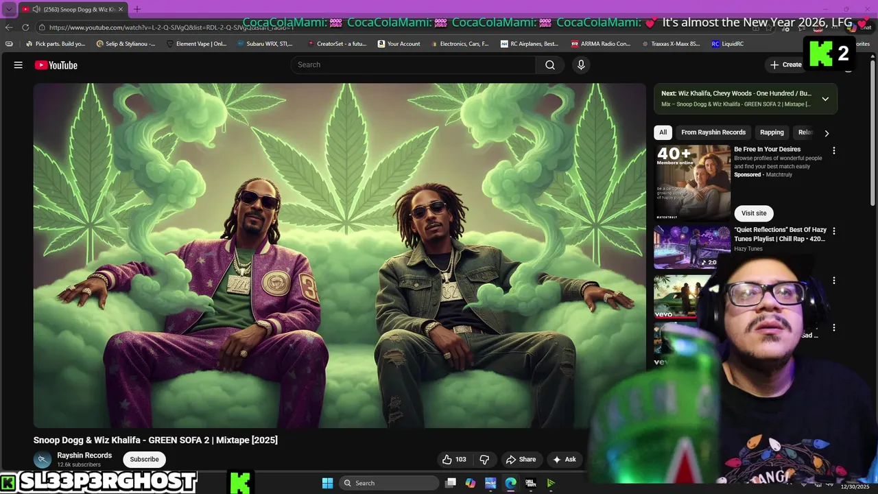Focus the YouTube search input field
Viewport: 878px width, 494px height.
point(414,64)
